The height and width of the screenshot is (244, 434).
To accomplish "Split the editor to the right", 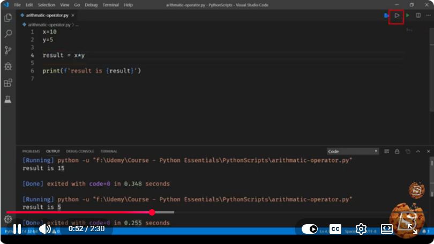I will (x=418, y=16).
